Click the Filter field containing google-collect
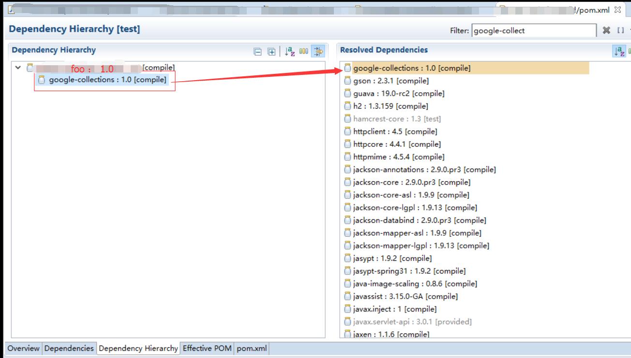 pyautogui.click(x=534, y=30)
